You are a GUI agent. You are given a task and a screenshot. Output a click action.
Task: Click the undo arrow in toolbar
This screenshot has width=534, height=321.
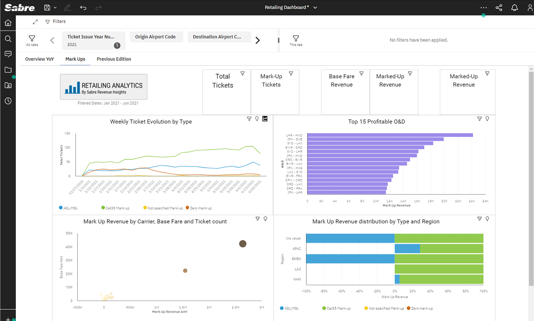[83, 8]
